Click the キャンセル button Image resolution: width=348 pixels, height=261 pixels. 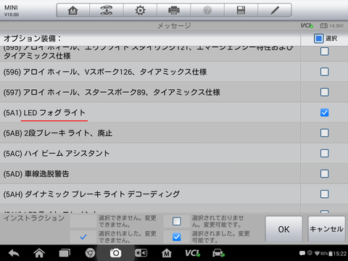tap(326, 229)
